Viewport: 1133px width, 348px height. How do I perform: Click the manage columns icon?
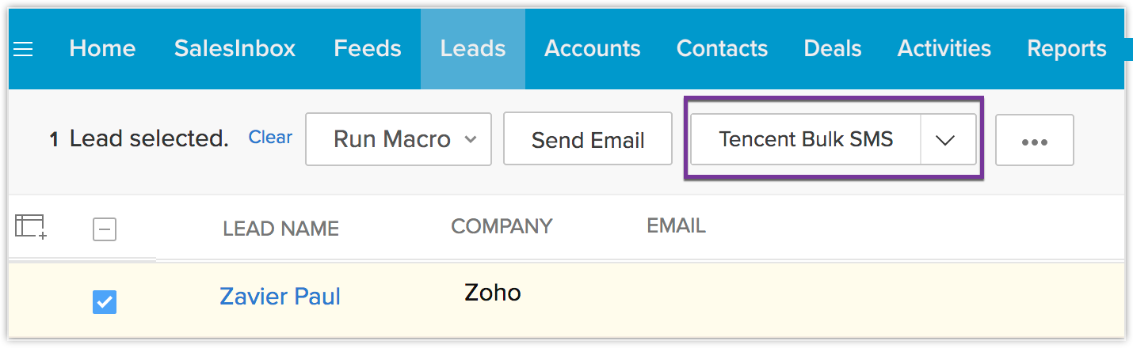point(31,227)
